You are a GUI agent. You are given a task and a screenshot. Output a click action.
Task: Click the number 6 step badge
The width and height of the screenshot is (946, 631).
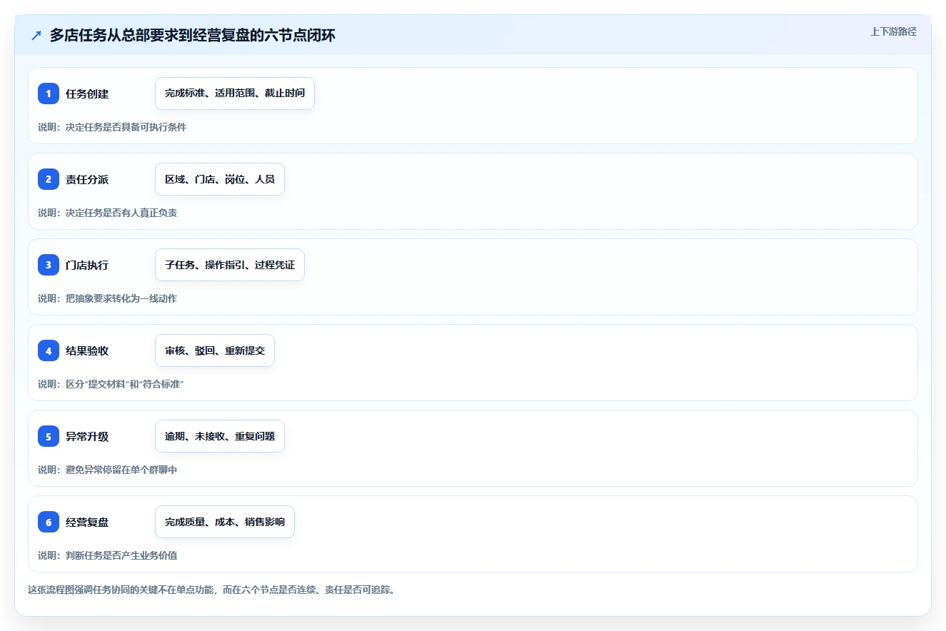click(x=49, y=522)
